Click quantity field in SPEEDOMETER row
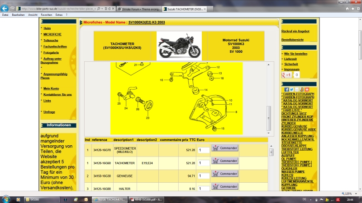This screenshot has width=362, height=203. coord(203,150)
